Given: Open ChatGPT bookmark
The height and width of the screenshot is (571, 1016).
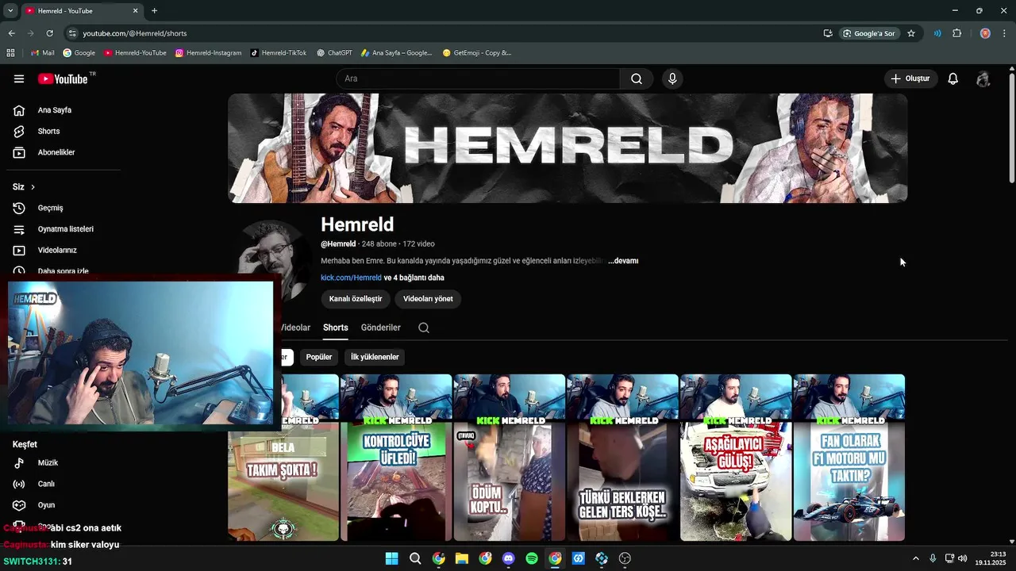Looking at the screenshot, I should point(334,53).
